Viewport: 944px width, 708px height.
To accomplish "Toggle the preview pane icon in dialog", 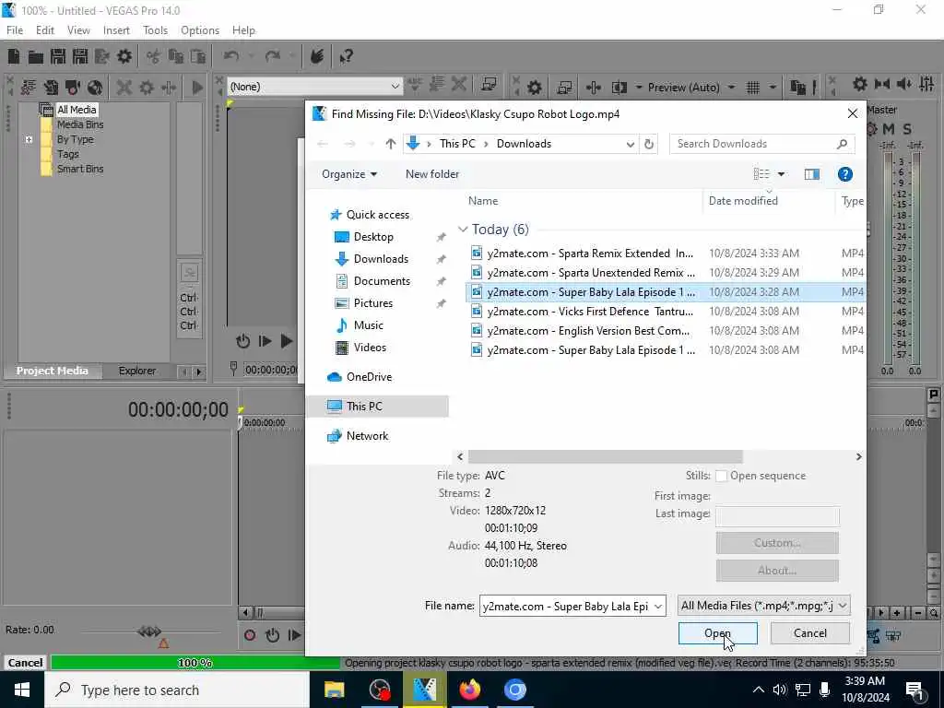I will click(811, 174).
